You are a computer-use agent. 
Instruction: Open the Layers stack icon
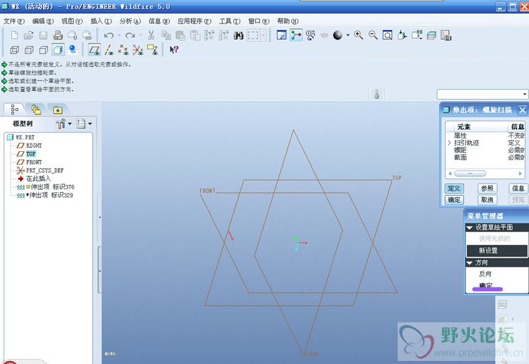pos(431,35)
